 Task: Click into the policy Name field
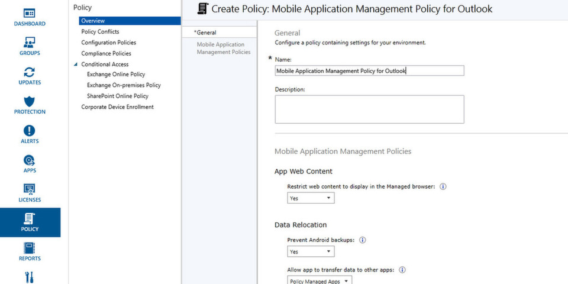[x=369, y=70]
